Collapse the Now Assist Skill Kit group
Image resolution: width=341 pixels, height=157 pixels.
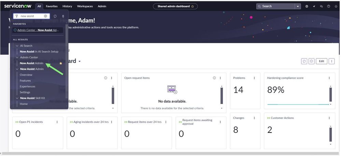coord(17,98)
